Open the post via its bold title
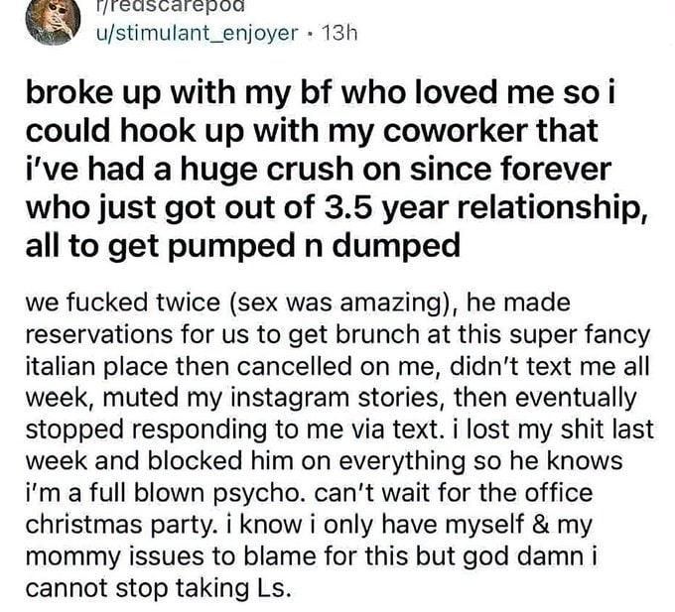675x612 pixels. [337, 169]
